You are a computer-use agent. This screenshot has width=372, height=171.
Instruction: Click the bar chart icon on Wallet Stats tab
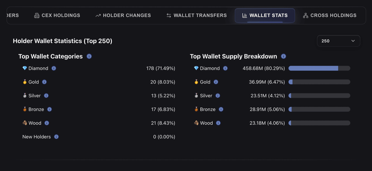[x=244, y=15]
